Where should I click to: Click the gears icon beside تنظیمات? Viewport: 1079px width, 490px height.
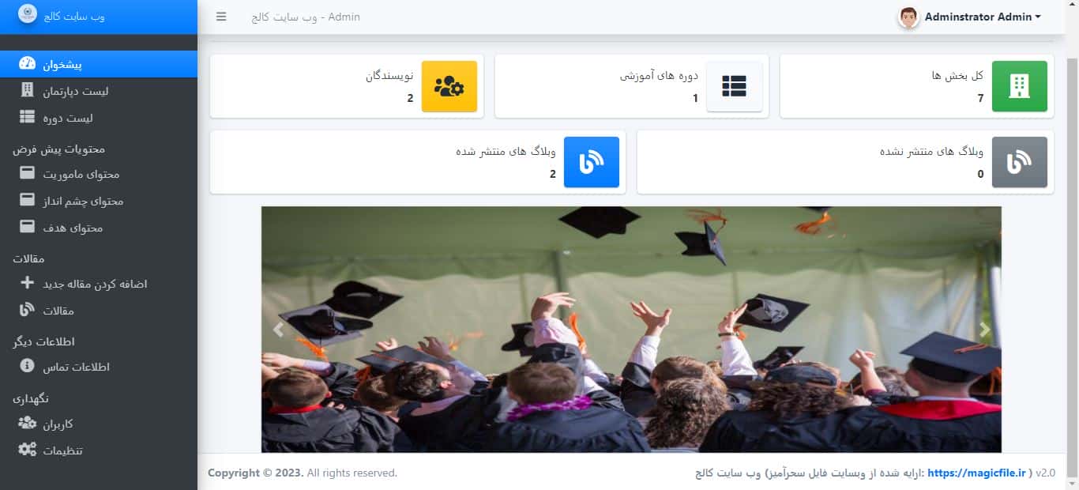27,450
